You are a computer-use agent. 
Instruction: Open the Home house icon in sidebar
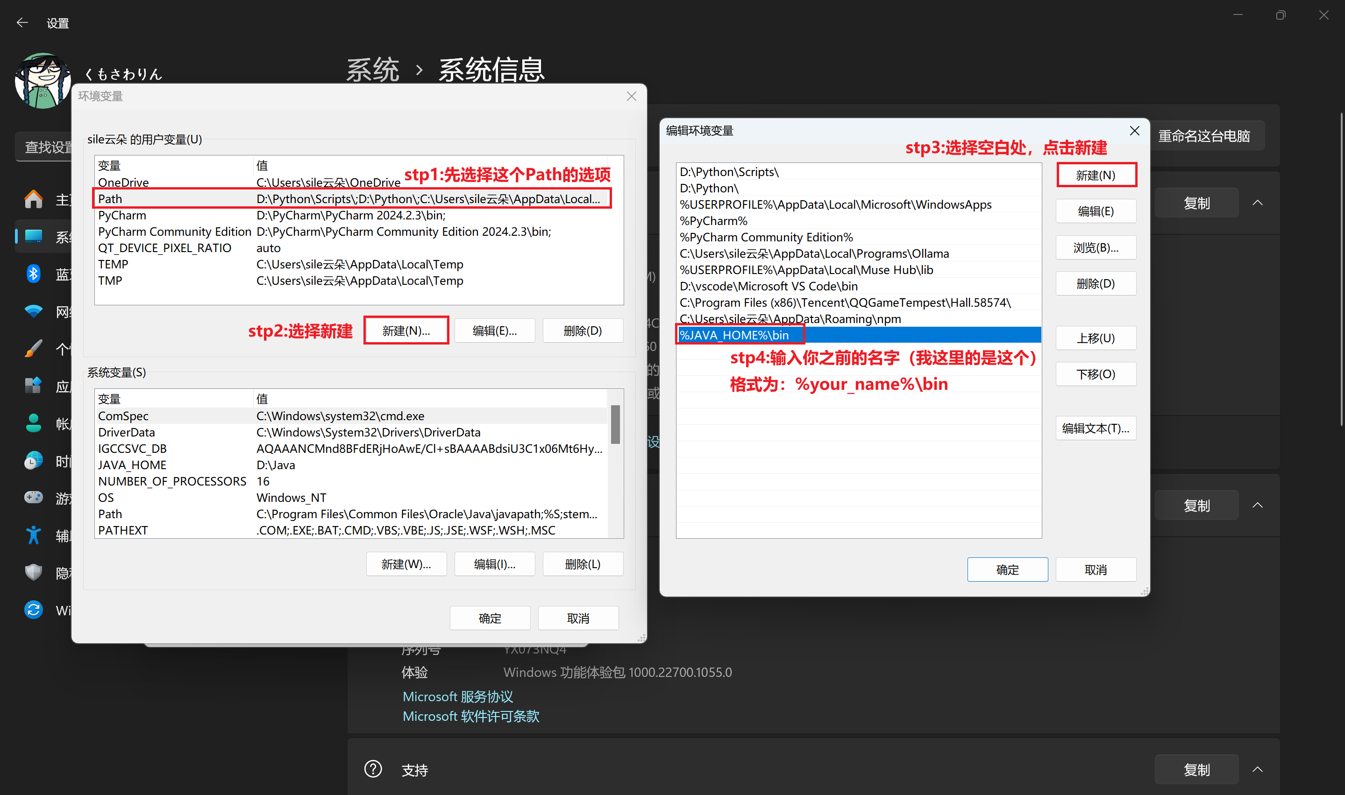pyautogui.click(x=33, y=199)
